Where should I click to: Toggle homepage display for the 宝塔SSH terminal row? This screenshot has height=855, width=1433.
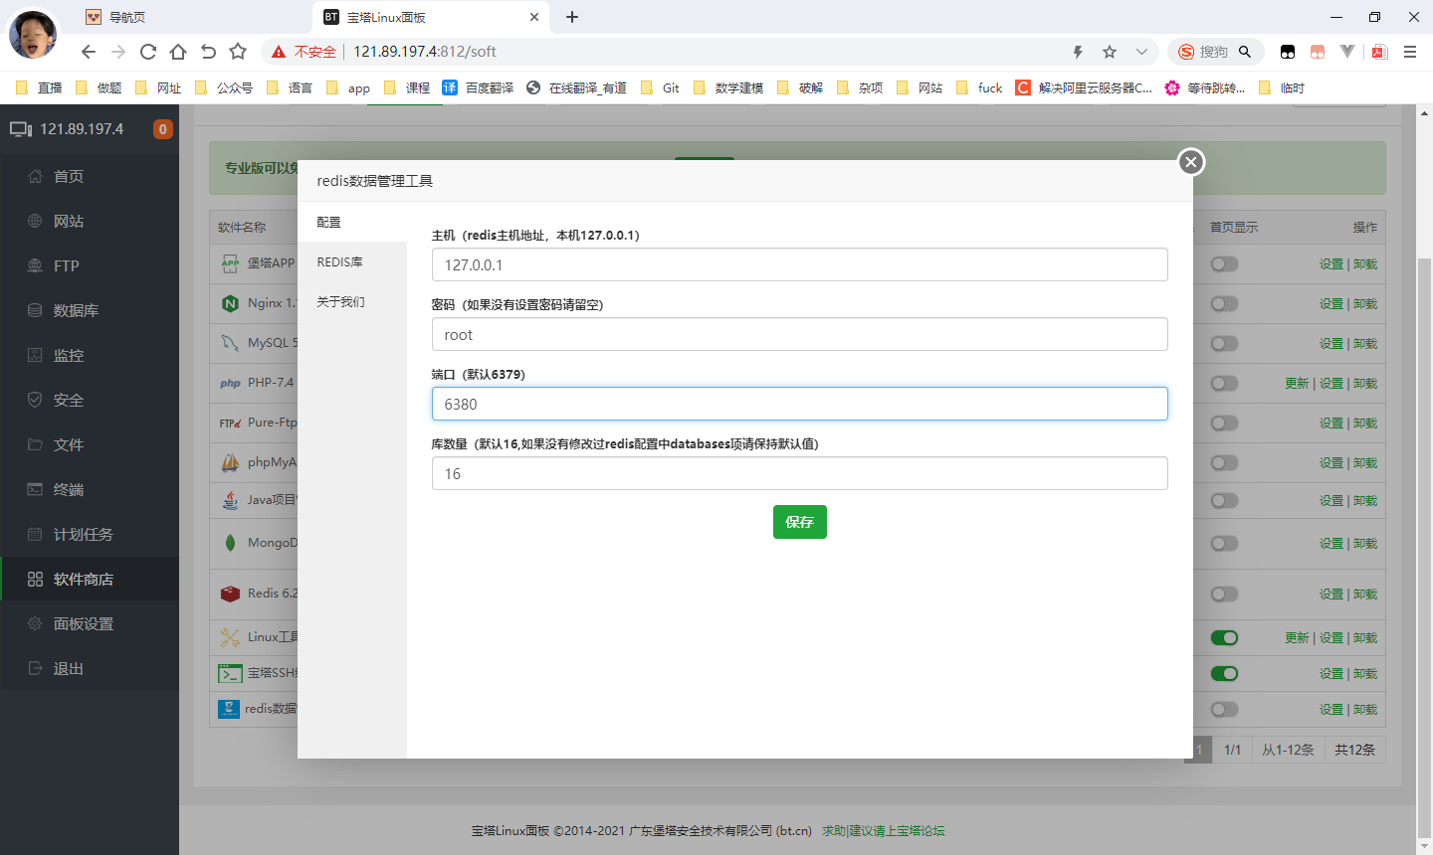1224,673
